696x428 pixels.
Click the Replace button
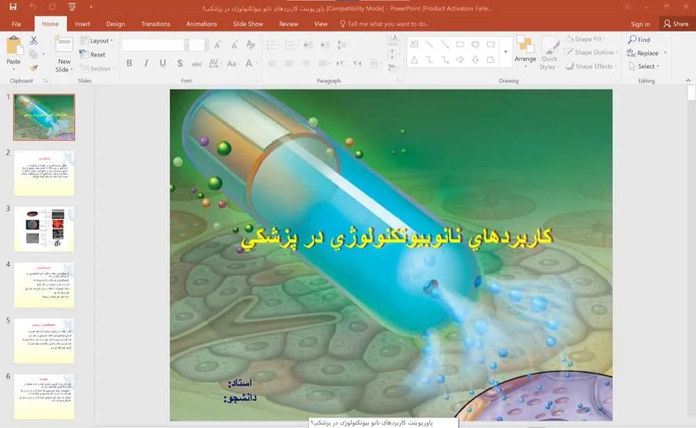(x=643, y=53)
